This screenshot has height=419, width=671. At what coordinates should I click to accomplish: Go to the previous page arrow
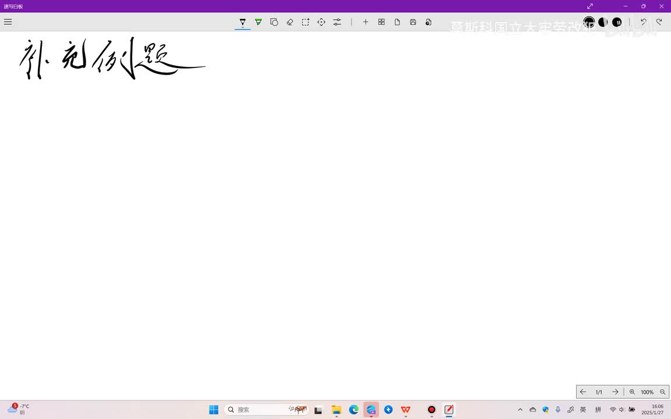click(583, 392)
